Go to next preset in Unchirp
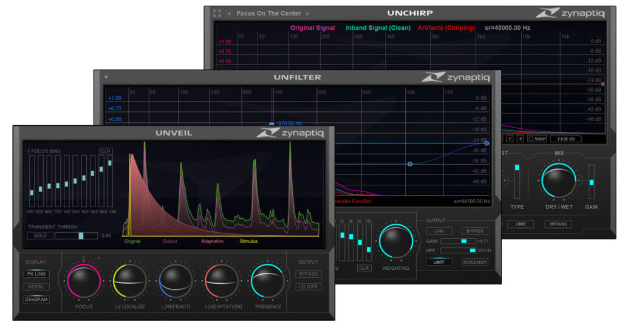Viewport: 622px width, 327px height. 307,13
